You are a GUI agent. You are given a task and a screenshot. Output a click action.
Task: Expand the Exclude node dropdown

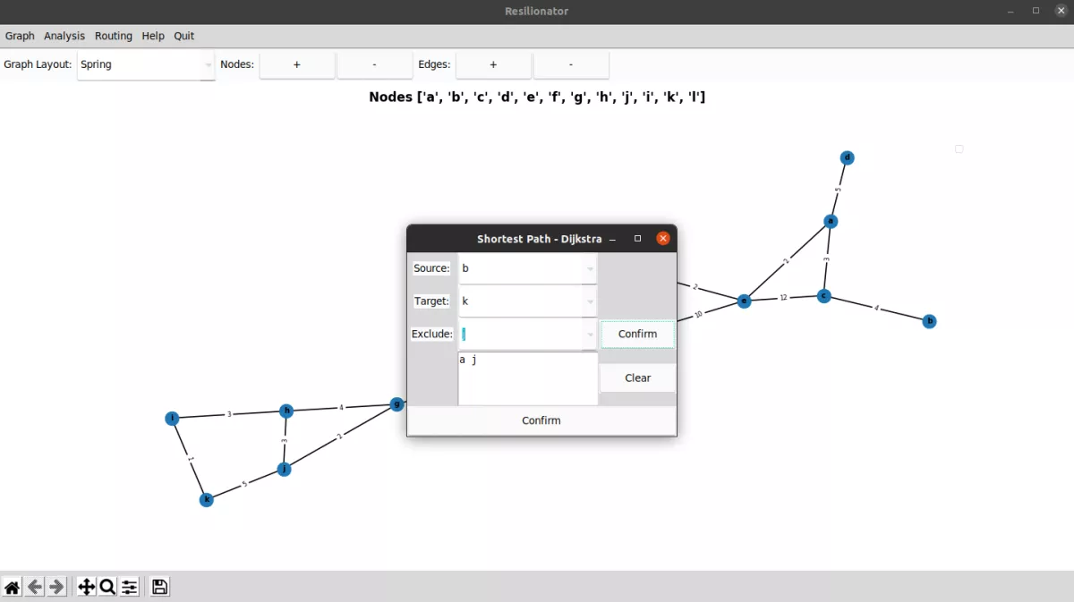tap(590, 335)
